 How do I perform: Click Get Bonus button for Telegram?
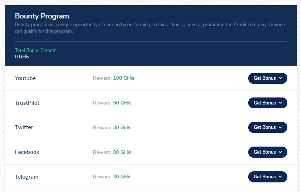tap(267, 177)
